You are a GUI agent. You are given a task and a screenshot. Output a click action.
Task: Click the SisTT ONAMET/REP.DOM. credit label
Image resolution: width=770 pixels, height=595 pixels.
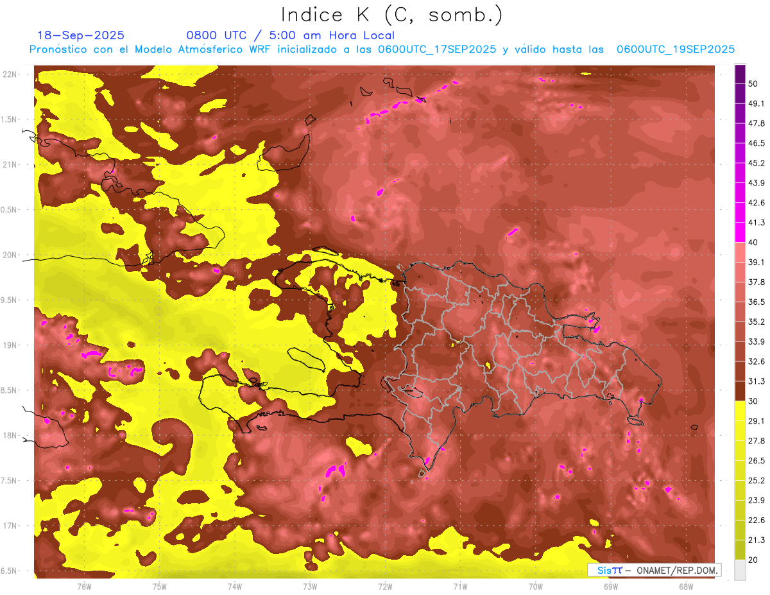(x=654, y=570)
